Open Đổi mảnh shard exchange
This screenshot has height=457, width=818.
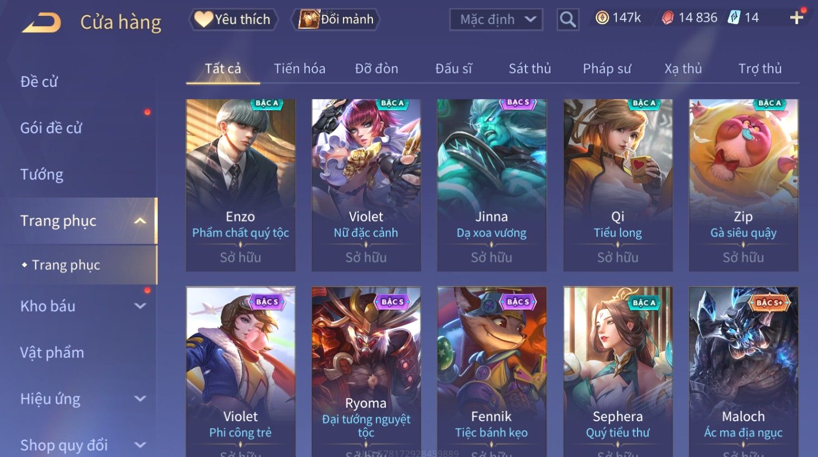(x=335, y=20)
